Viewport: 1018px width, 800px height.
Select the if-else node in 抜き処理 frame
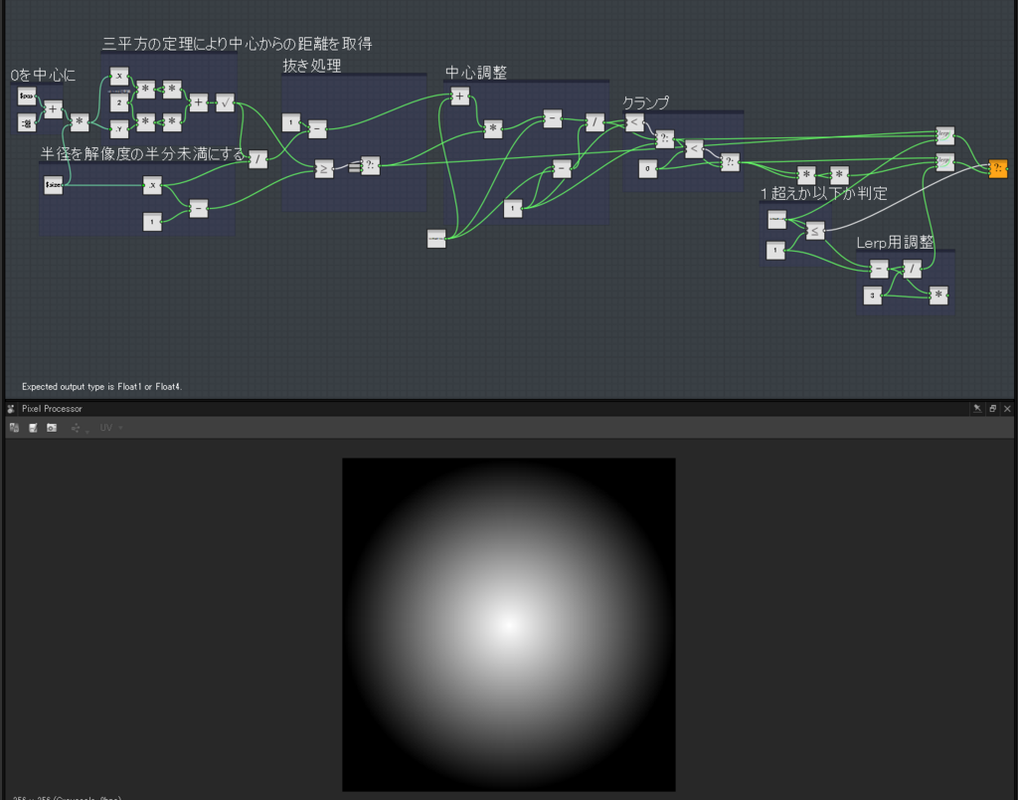pyautogui.click(x=370, y=165)
